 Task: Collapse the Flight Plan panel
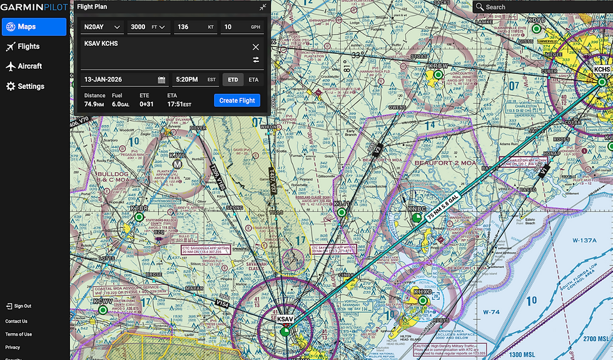263,7
